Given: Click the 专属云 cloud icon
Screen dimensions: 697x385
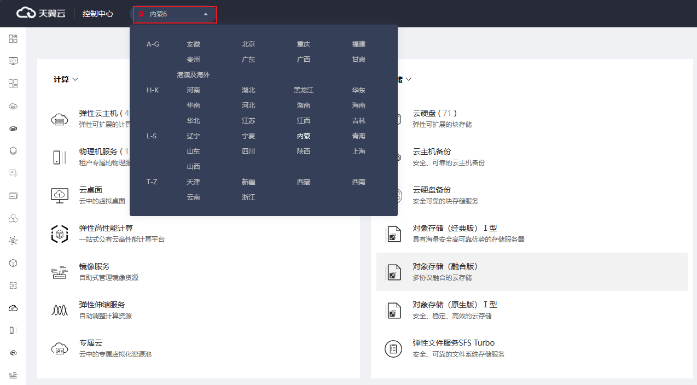Looking at the screenshot, I should (x=59, y=348).
